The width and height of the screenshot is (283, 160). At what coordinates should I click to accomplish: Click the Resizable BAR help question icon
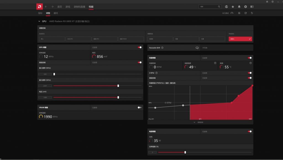pyautogui.click(x=162, y=48)
